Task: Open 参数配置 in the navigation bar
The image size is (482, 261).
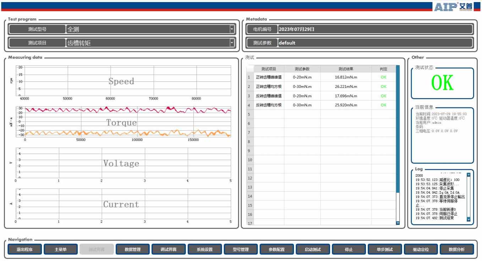Action: click(277, 249)
